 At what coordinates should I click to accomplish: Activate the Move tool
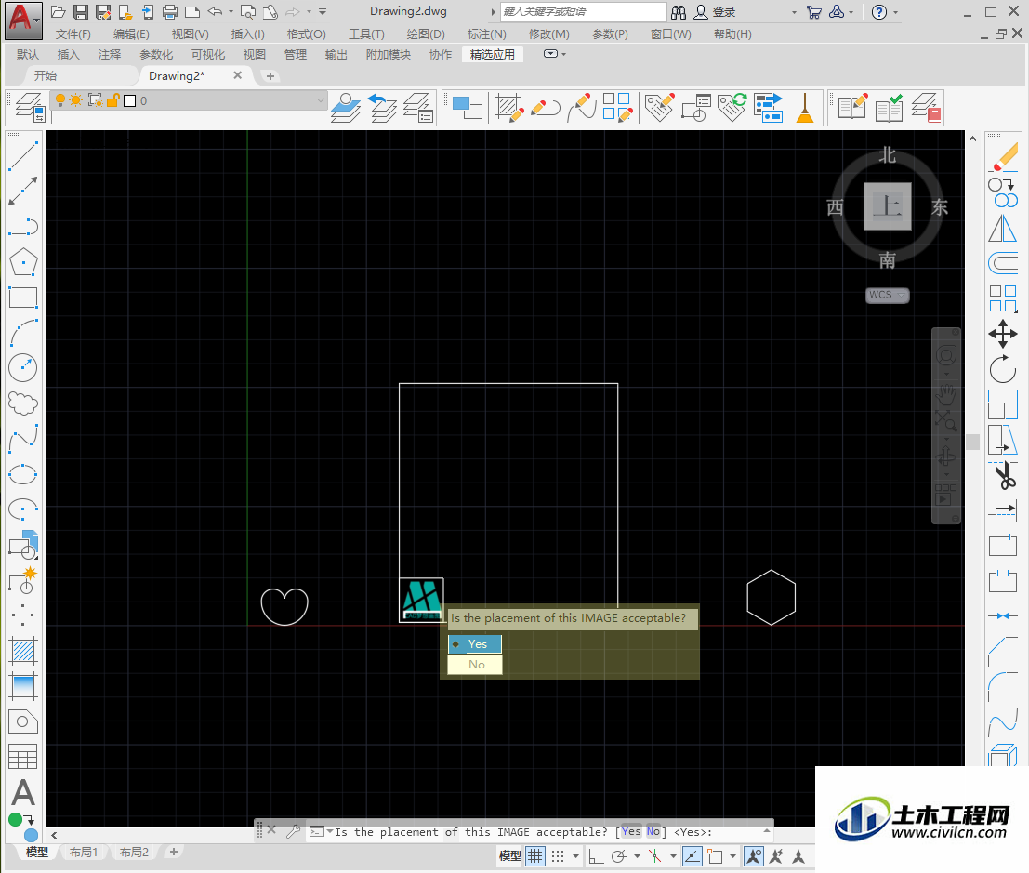(x=1003, y=334)
